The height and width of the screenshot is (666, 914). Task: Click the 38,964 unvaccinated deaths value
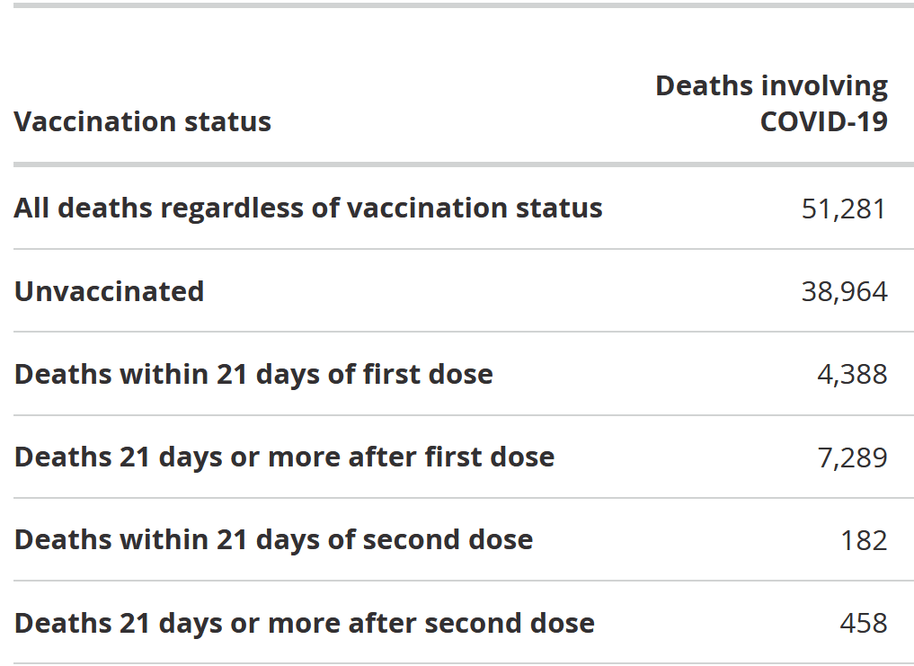(x=844, y=291)
